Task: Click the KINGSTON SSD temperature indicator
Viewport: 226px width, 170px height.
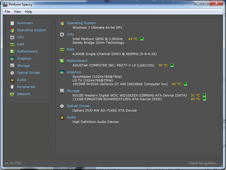Action: coord(204,99)
